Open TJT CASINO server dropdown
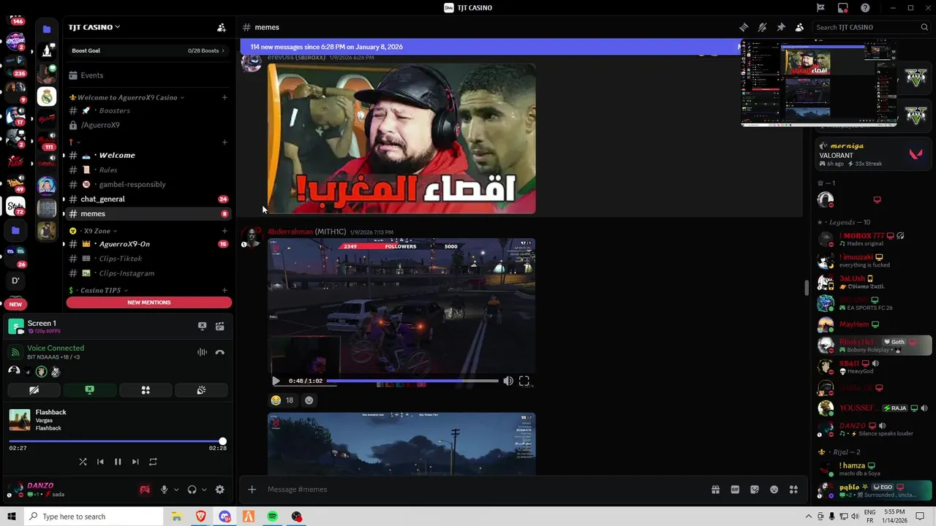 tap(94, 27)
